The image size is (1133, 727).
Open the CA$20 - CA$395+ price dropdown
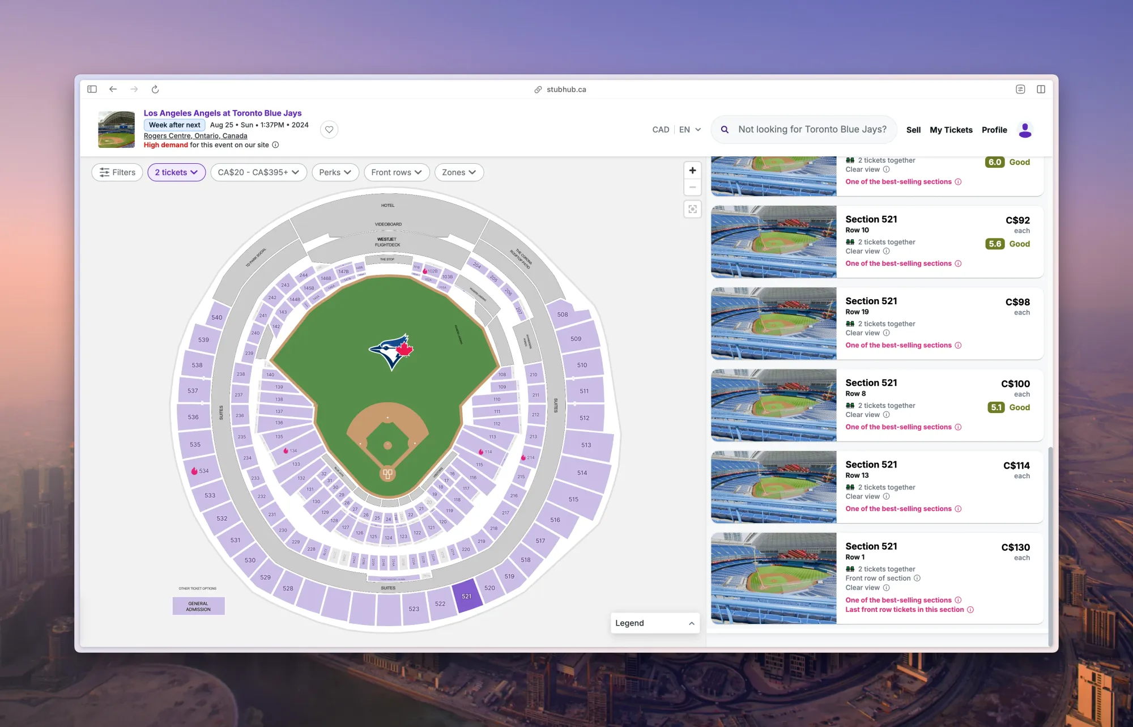click(x=258, y=172)
